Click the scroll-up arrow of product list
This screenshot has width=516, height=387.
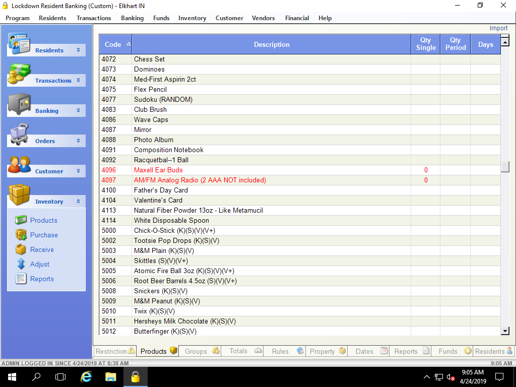point(505,42)
